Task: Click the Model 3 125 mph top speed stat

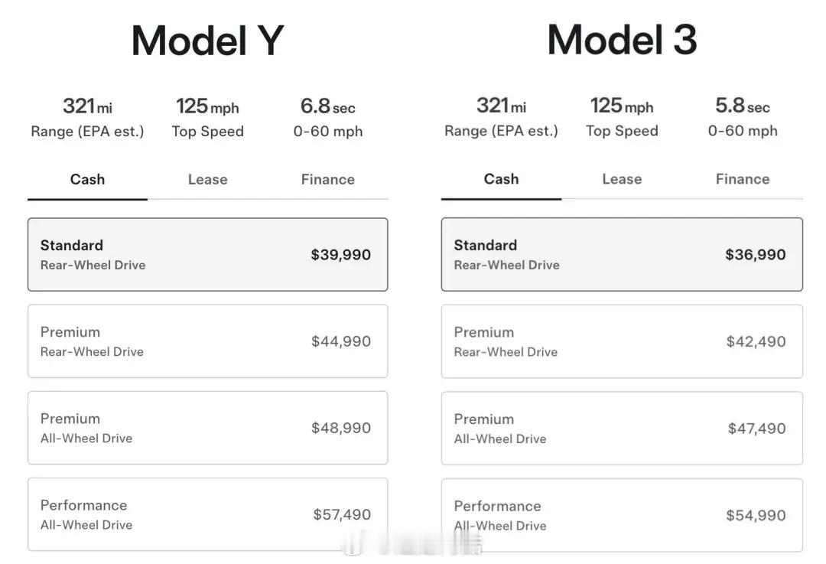Action: coord(621,117)
